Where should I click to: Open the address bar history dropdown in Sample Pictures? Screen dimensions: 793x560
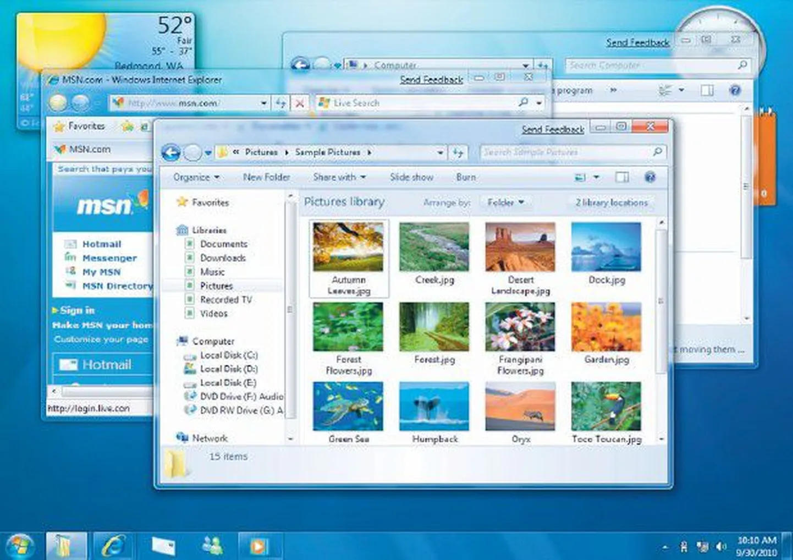(x=440, y=152)
